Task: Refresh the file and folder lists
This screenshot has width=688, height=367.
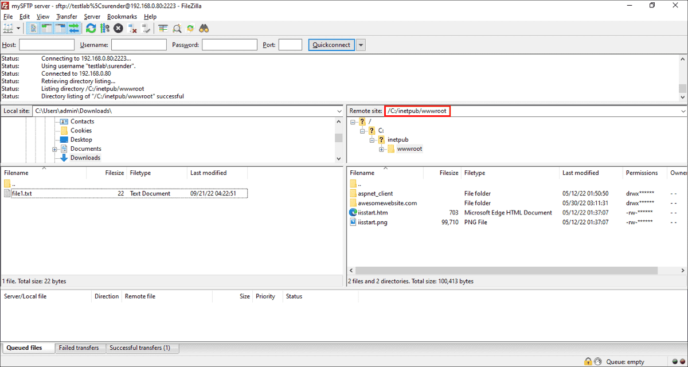Action: 90,28
